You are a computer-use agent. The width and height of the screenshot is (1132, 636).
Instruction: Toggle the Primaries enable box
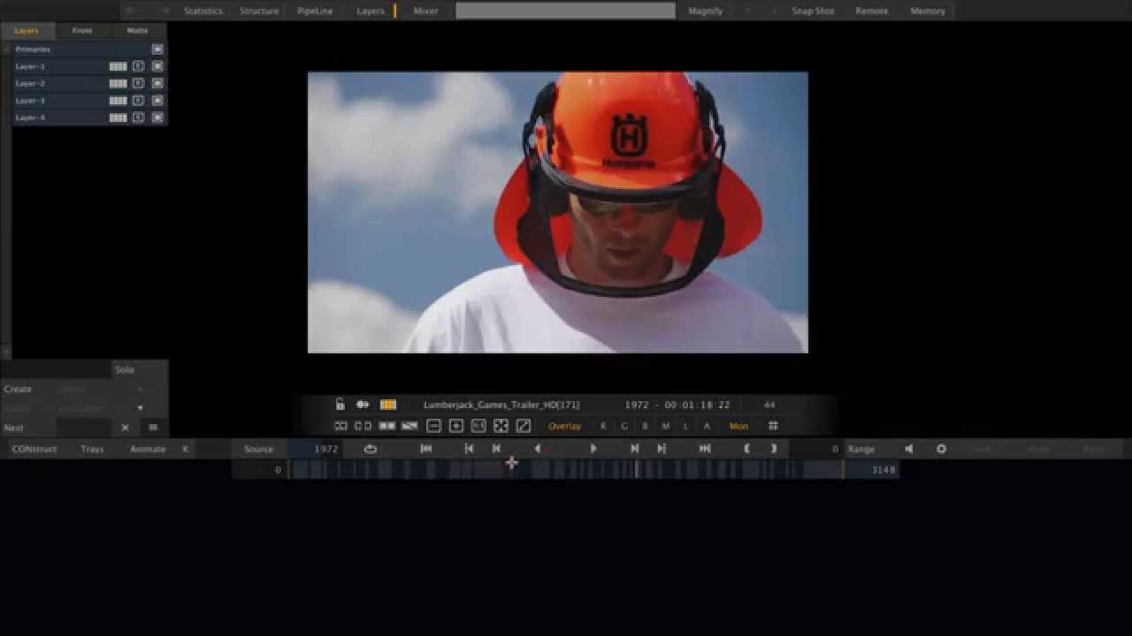coord(157,49)
